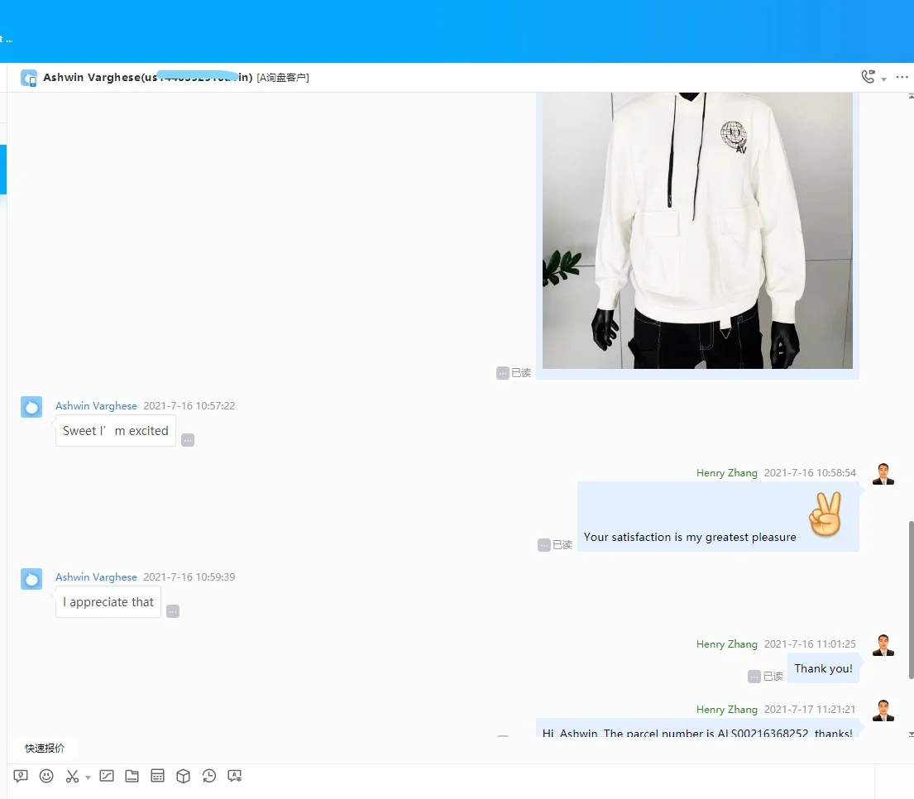
Task: Open quick reply phrases icon
Action: (x=21, y=776)
